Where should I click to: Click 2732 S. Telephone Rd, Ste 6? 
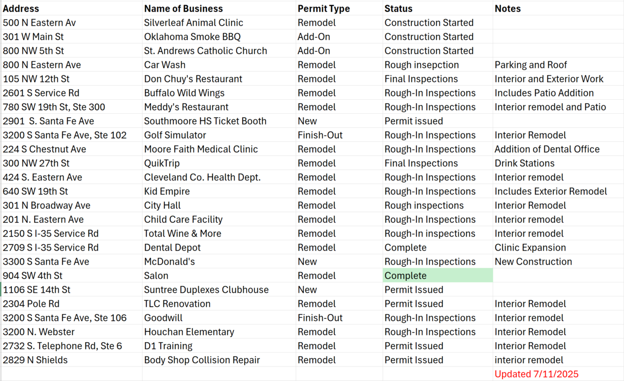[71, 346]
